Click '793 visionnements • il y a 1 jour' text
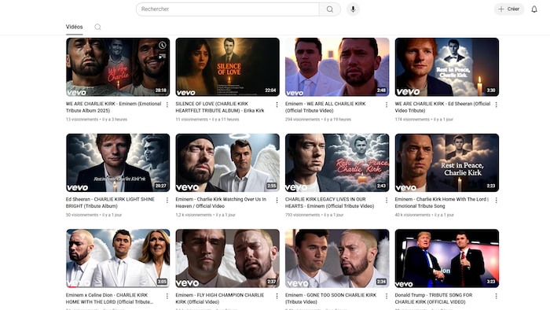 pos(314,215)
